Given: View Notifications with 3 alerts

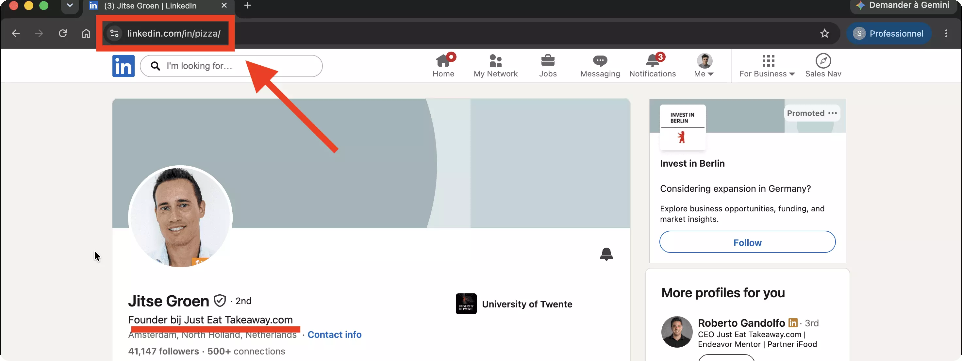Looking at the screenshot, I should point(653,66).
